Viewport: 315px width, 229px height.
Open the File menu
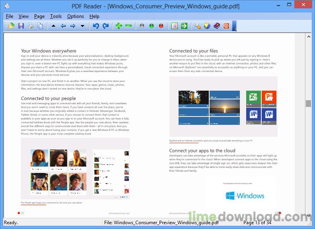(x=10, y=16)
